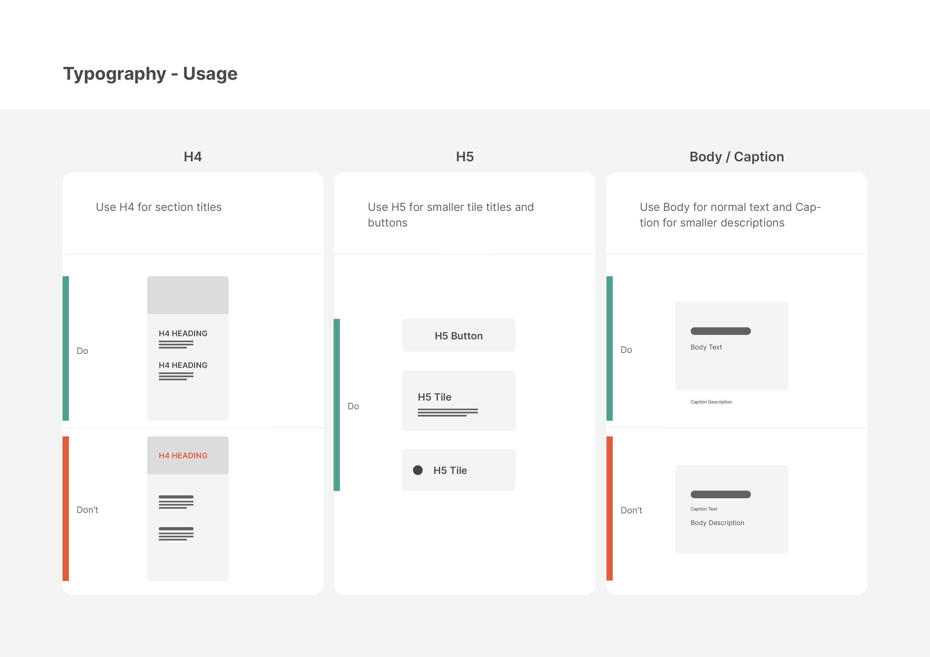Click the H5 Button
The image size is (930, 657).
coord(458,336)
